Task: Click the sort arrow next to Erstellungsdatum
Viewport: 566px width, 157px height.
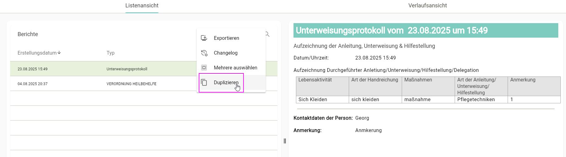Action: pos(59,53)
